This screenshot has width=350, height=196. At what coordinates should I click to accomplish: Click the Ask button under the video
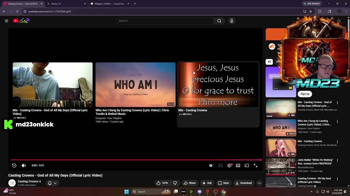[x=207, y=183]
